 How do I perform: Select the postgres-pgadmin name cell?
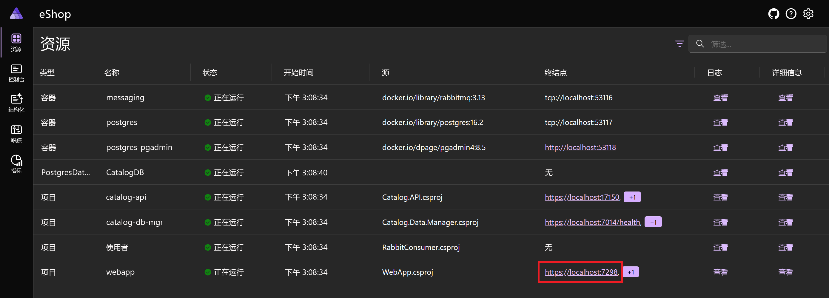click(139, 147)
